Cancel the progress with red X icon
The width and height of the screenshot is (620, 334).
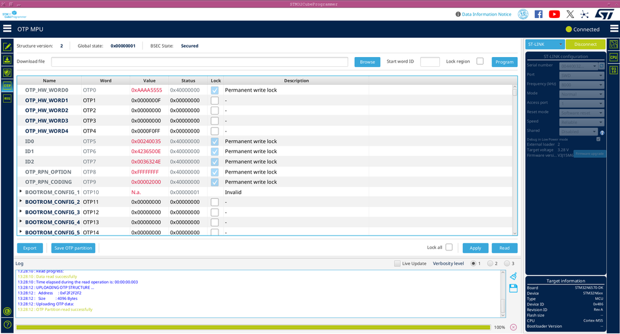point(513,327)
